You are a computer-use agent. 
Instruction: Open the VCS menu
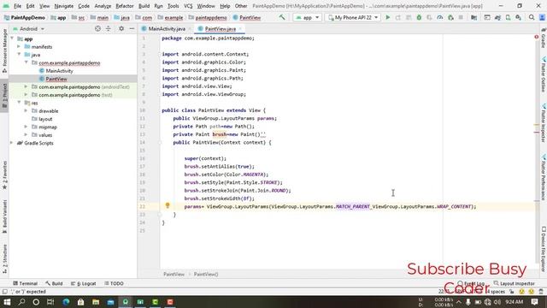pyautogui.click(x=188, y=6)
